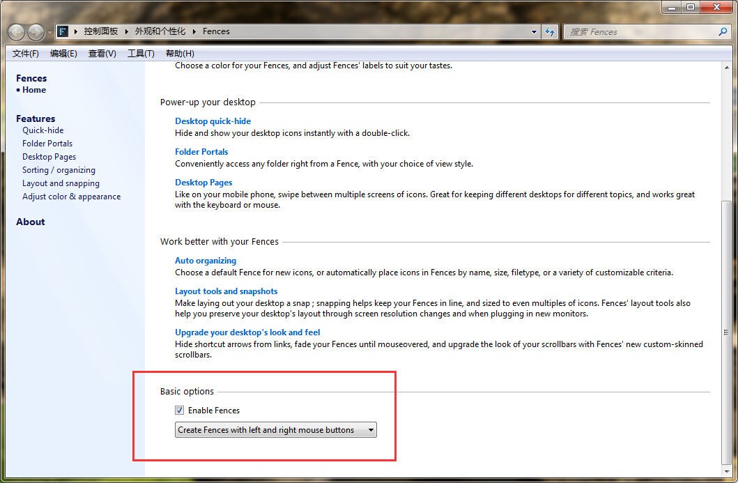738x483 pixels.
Task: Open Upgrade your desktop's look and feel link
Action: 247,332
